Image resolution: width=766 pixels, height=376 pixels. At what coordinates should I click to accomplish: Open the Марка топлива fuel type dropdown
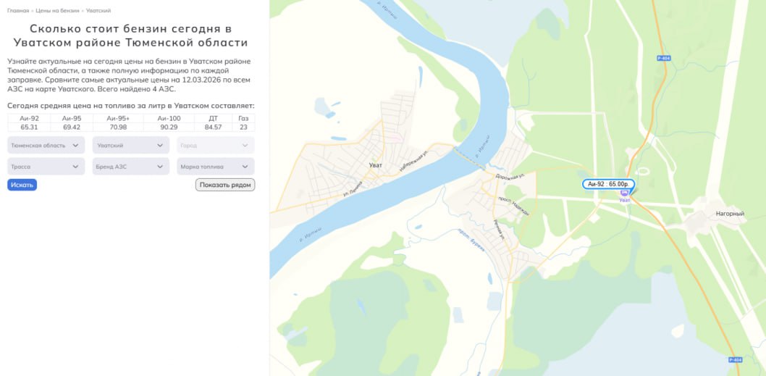pyautogui.click(x=215, y=167)
